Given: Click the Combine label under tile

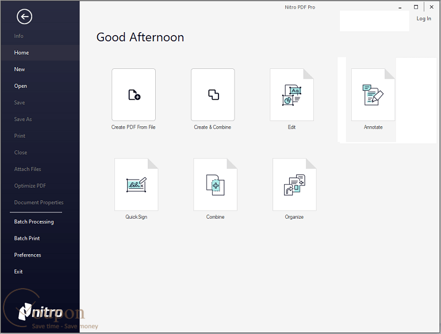Looking at the screenshot, I should [215, 217].
